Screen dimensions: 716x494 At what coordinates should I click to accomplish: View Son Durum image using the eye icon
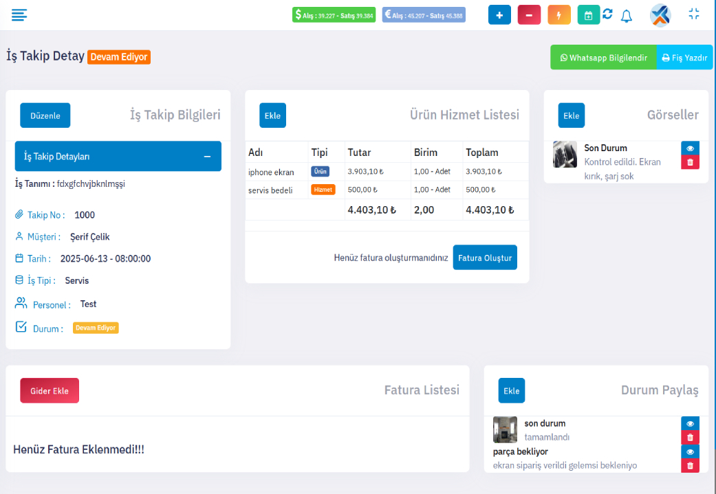tap(690, 148)
